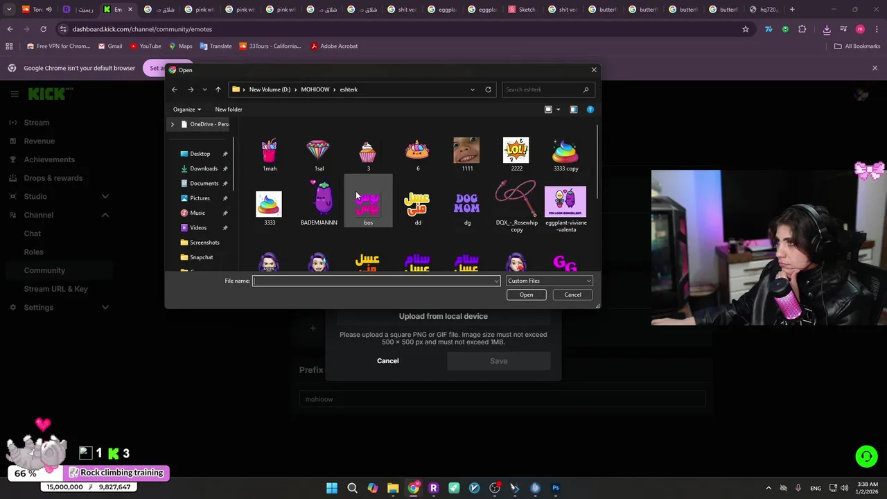Go forward in the Open dialog
This screenshot has height=499, width=887.
pyautogui.click(x=191, y=89)
